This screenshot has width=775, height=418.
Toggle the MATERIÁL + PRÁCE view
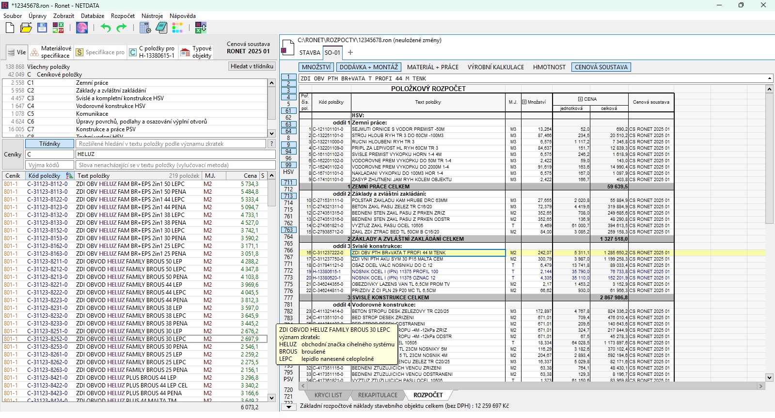(x=433, y=67)
